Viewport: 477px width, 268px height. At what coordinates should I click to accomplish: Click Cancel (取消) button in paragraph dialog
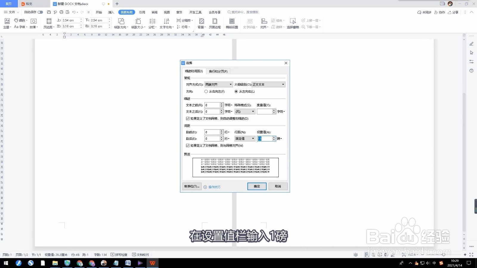[278, 186]
